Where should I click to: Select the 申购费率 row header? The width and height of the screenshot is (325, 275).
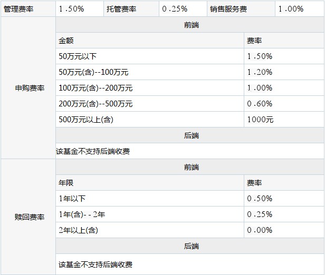(x=30, y=88)
